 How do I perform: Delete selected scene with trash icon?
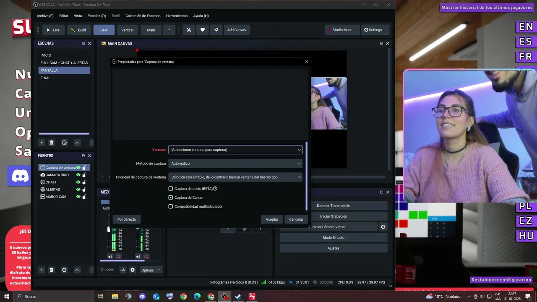pos(52,143)
